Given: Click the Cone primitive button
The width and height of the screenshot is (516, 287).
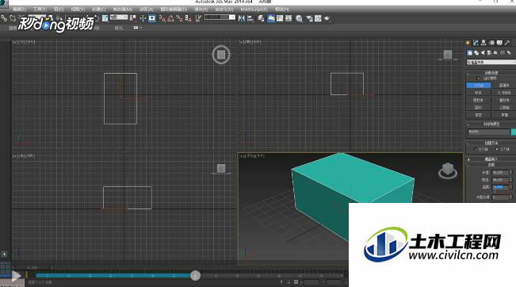Looking at the screenshot, I should coord(504,86).
